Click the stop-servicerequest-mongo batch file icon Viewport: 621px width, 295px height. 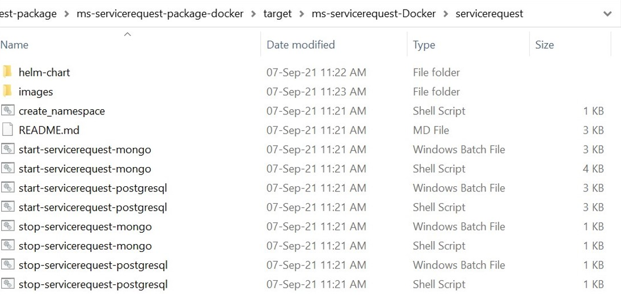7,226
